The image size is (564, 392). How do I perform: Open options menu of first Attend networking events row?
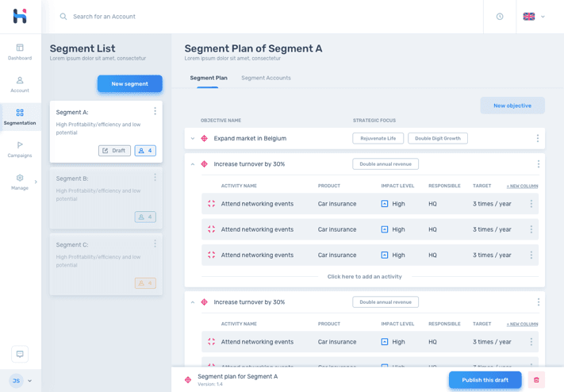coord(531,204)
